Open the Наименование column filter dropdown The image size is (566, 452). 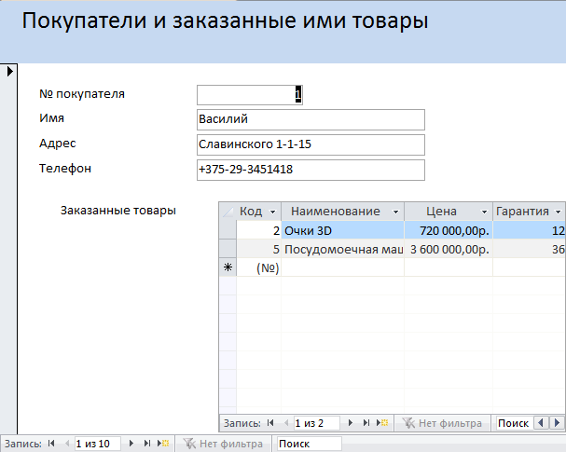395,212
